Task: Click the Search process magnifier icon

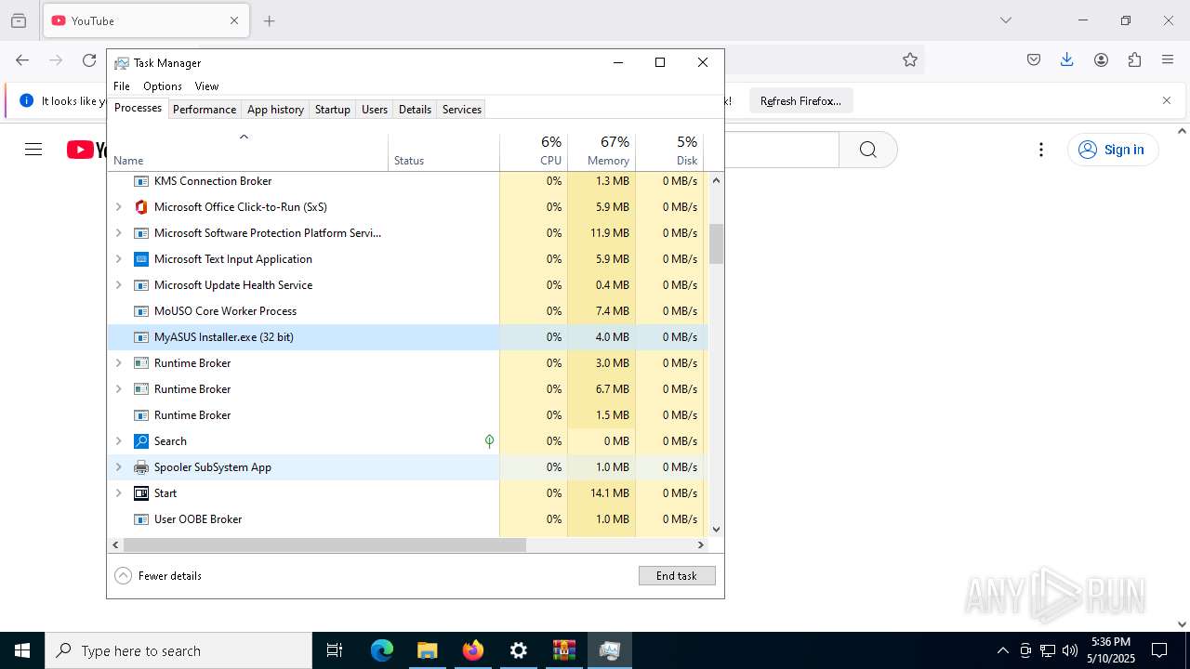Action: point(141,441)
